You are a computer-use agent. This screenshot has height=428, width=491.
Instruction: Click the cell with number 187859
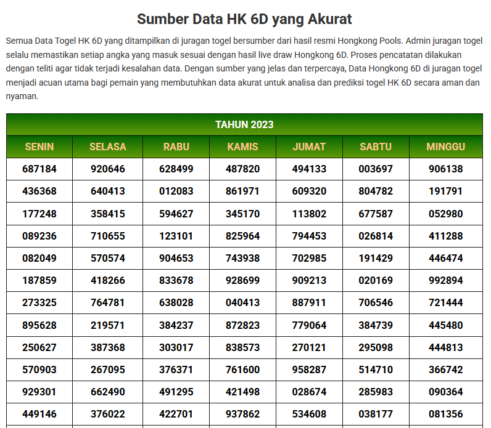[x=39, y=280]
